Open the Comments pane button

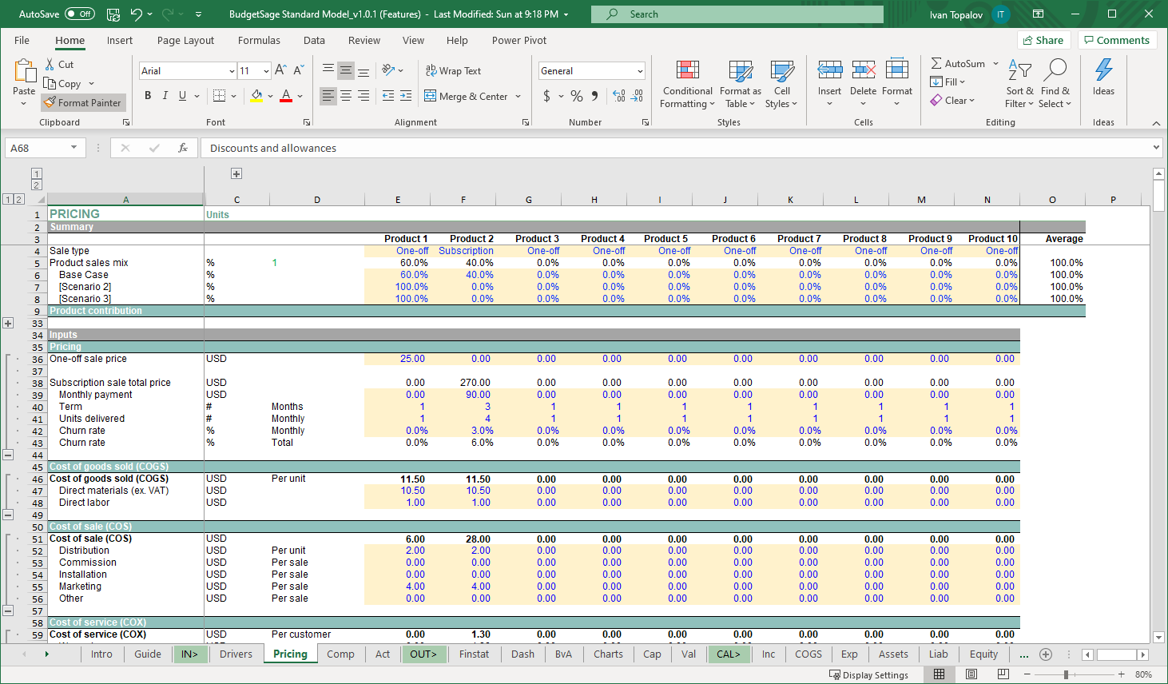pos(1114,40)
